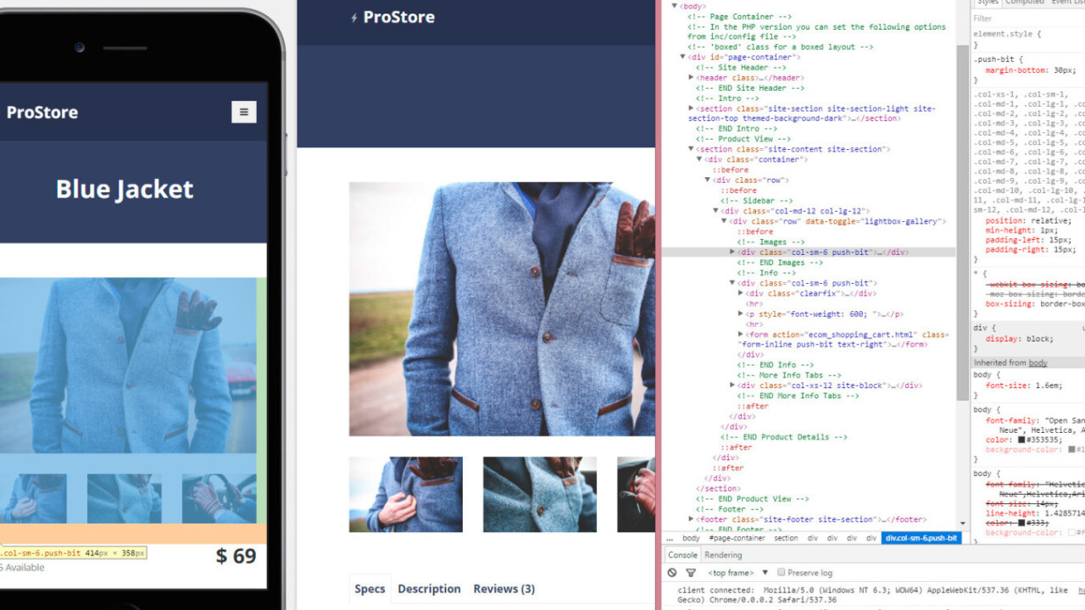Click the body link in Inherited from
This screenshot has width=1085, height=610.
pos(1038,363)
